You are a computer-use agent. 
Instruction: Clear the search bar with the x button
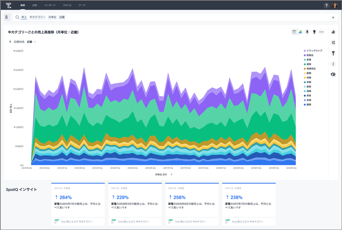pos(333,18)
